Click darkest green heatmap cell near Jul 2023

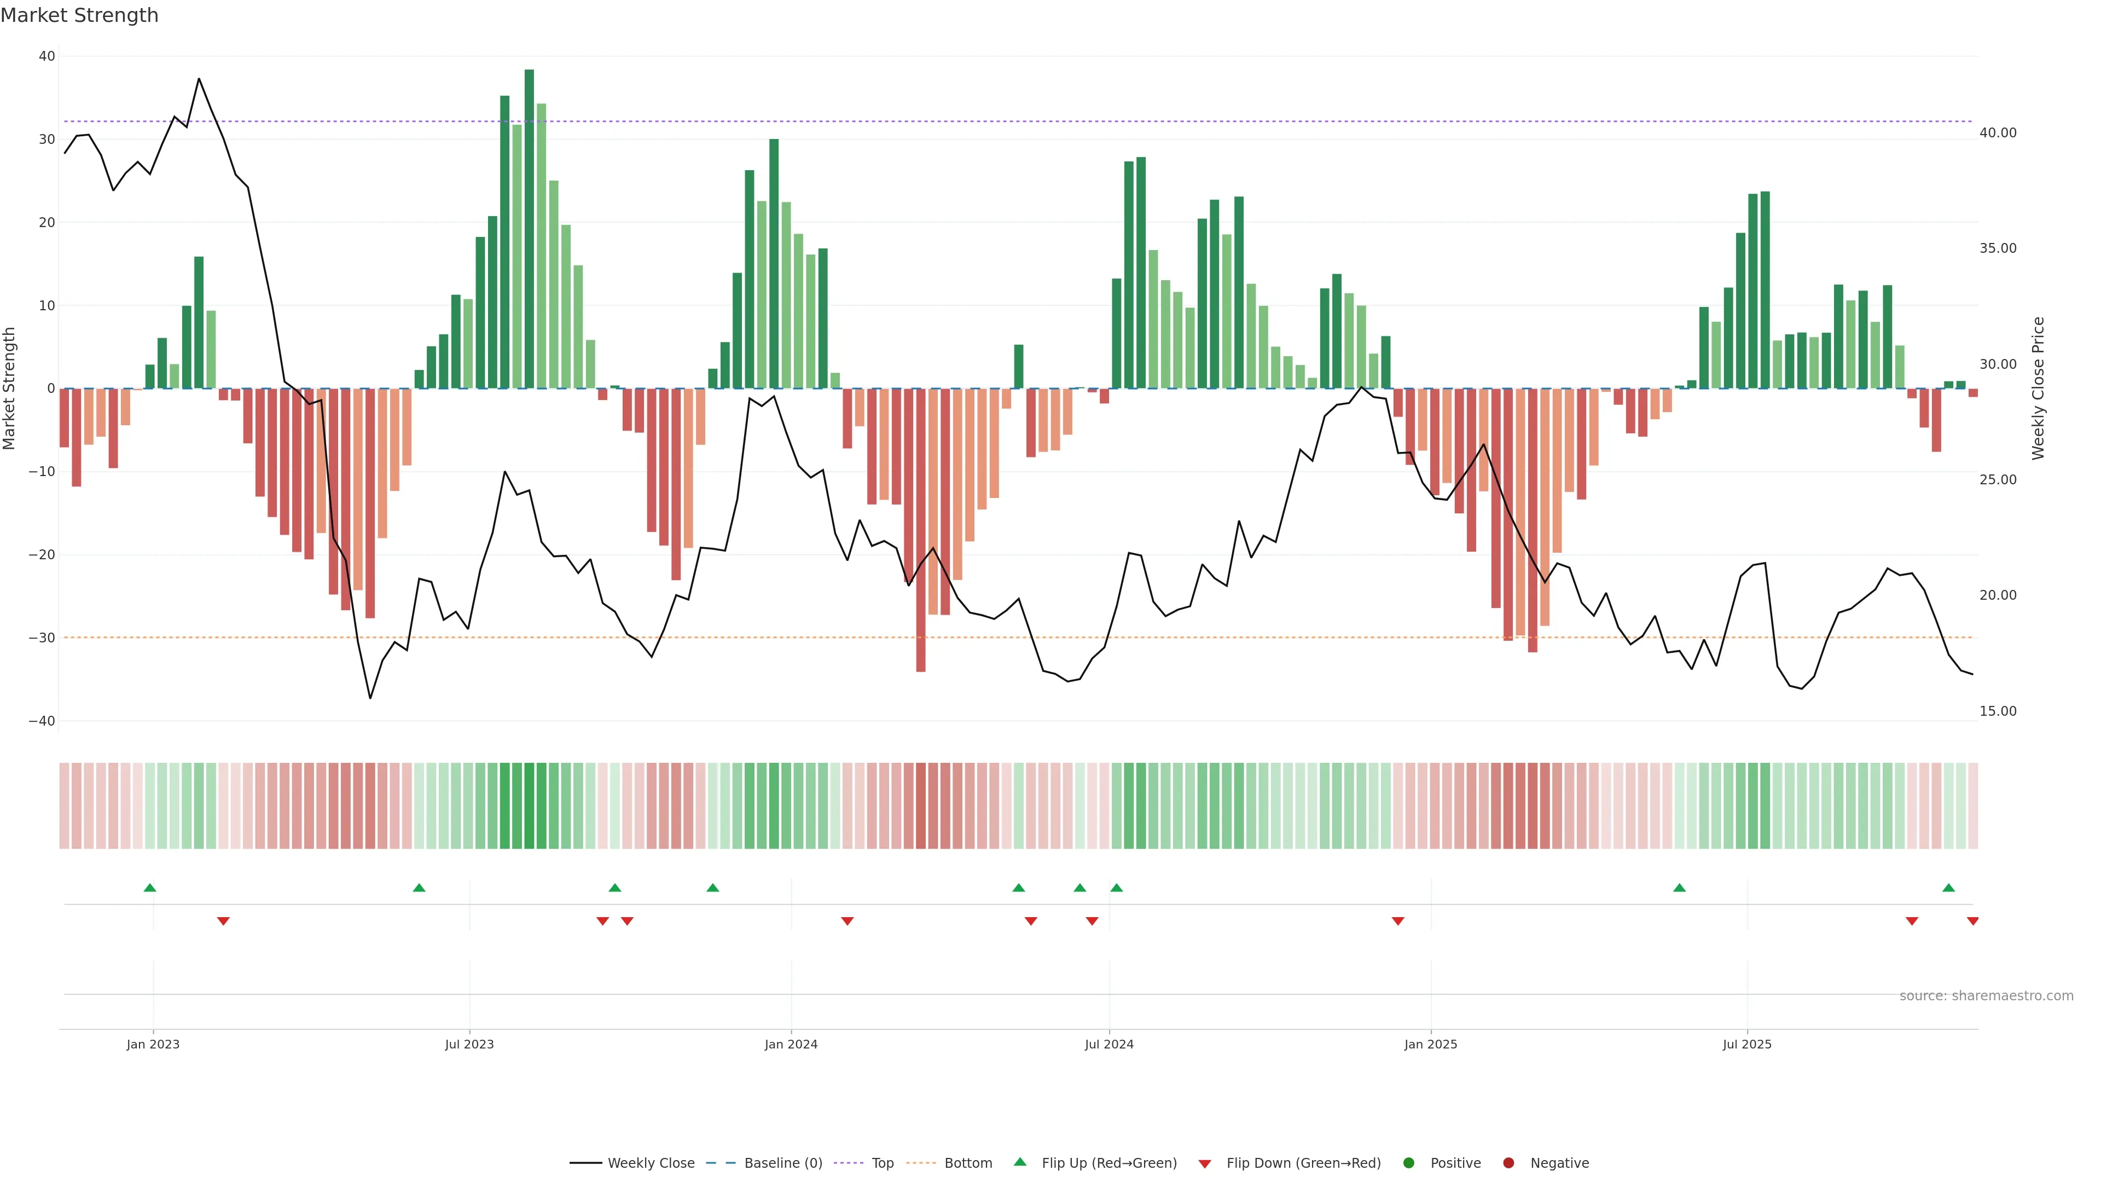pos(529,805)
